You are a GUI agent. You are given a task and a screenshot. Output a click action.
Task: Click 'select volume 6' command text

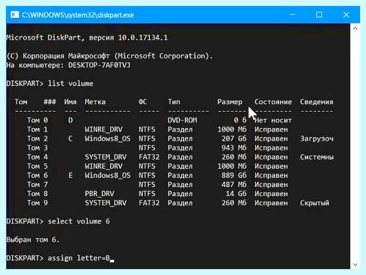point(79,221)
